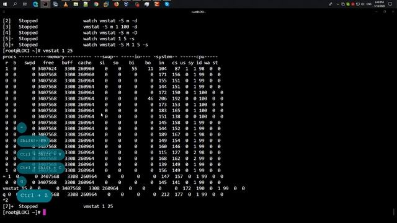This screenshot has height=223, width=397.
Task: Click the 'swap' section header
Action: tap(107, 56)
